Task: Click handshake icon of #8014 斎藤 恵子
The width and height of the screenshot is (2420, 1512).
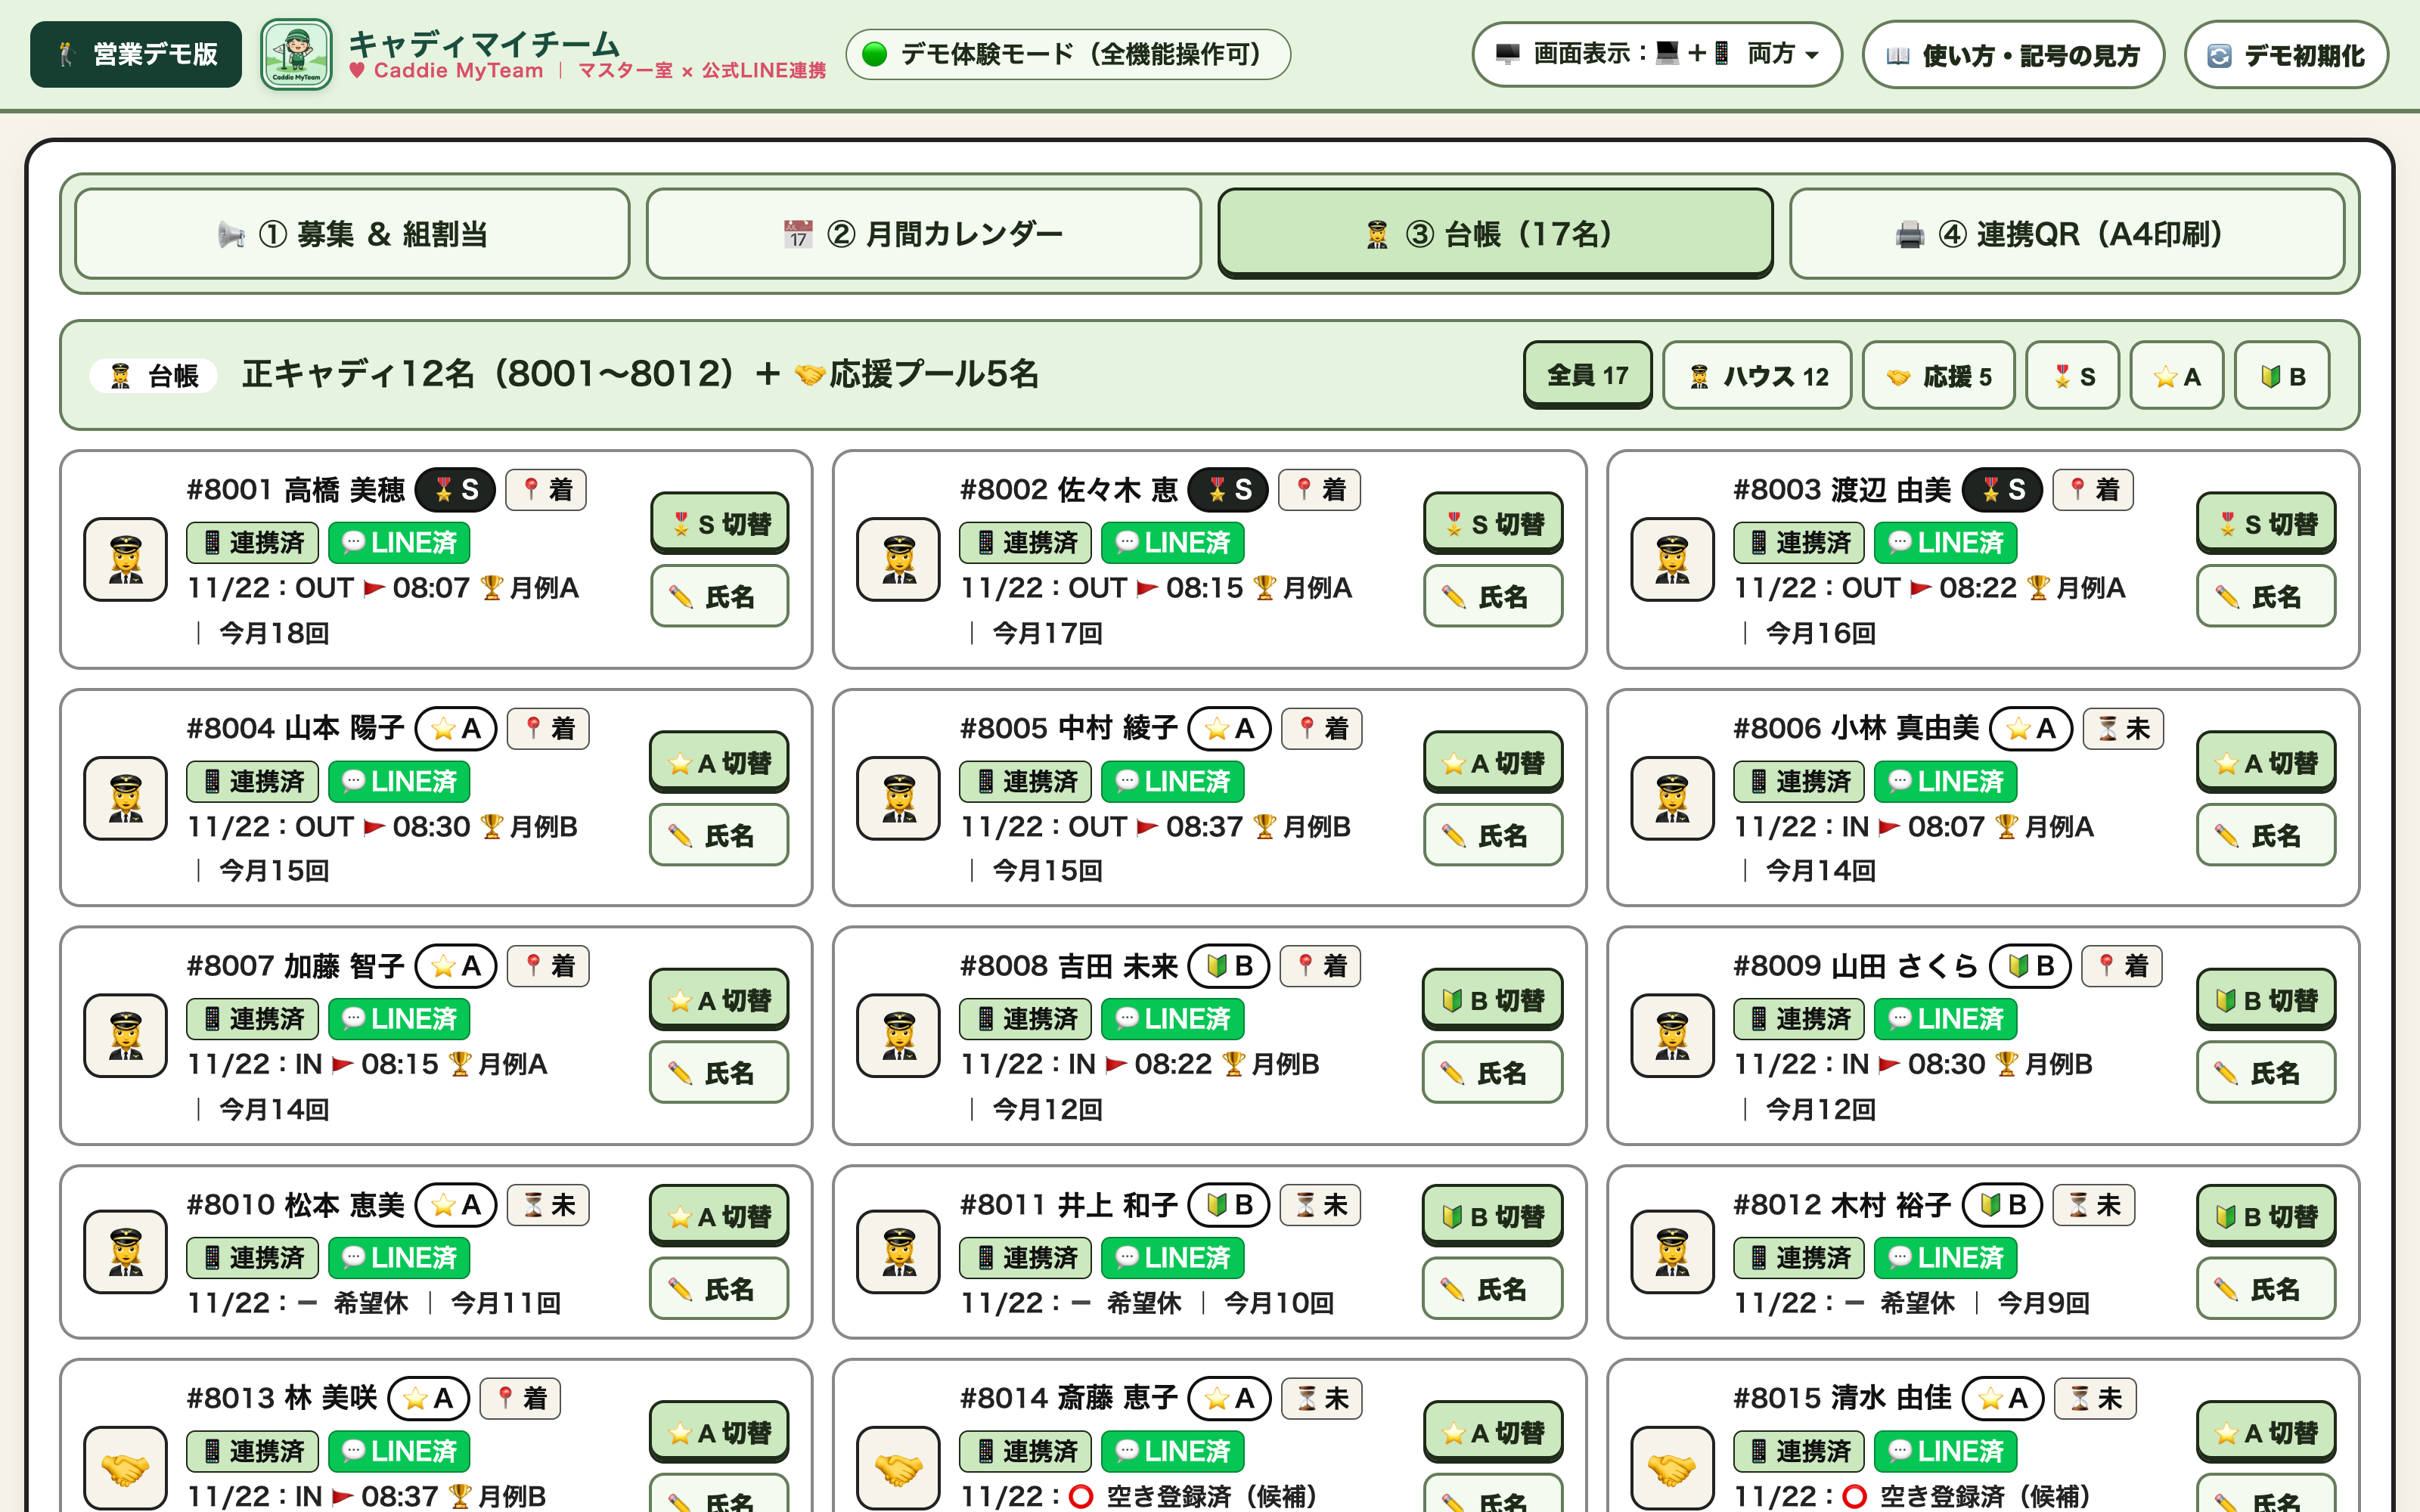Action: pos(899,1468)
